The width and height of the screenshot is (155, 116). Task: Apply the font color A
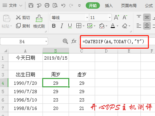coord(113,26)
